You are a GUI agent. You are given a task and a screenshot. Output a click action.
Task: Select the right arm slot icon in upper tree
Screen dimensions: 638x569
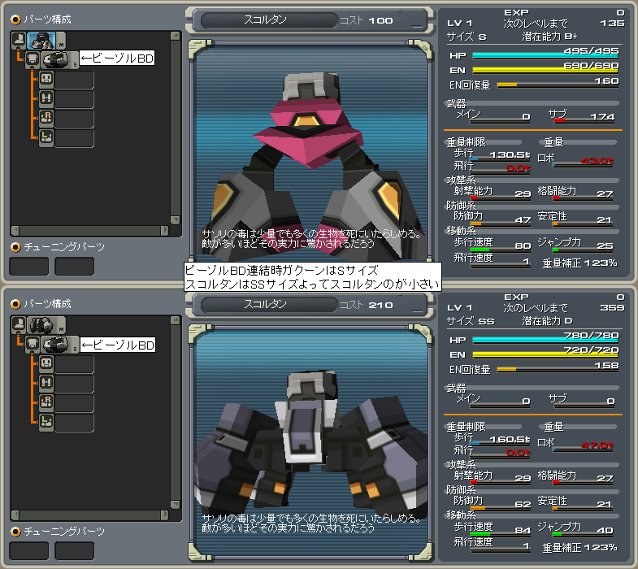coord(46,119)
